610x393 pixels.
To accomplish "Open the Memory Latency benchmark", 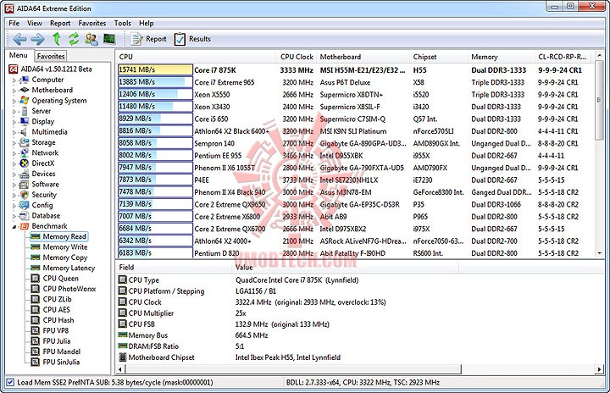I will pos(69,268).
